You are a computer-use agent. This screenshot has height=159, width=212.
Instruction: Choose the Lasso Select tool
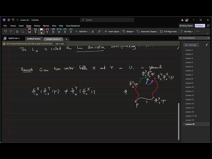(x=23, y=31)
